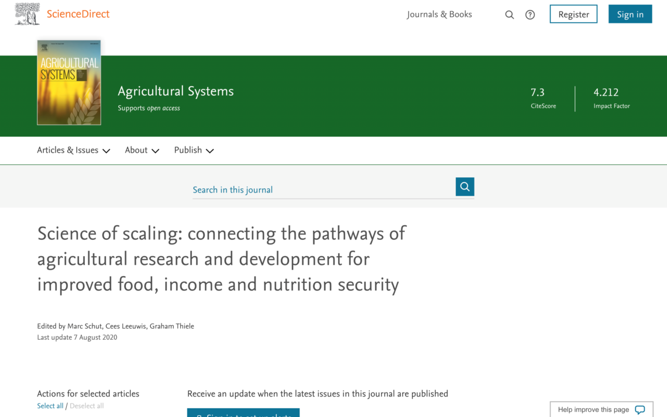This screenshot has height=417, width=667.
Task: Click the blue journal search button icon
Action: (x=465, y=187)
